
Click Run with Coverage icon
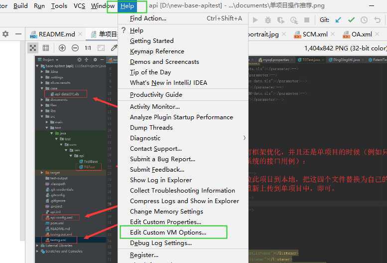280,20
